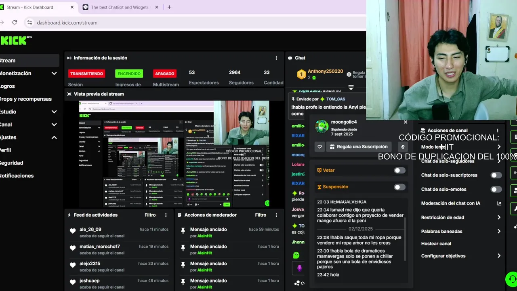The width and height of the screenshot is (517, 291).
Task: Toggle the Vetar switch
Action: pyautogui.click(x=399, y=171)
